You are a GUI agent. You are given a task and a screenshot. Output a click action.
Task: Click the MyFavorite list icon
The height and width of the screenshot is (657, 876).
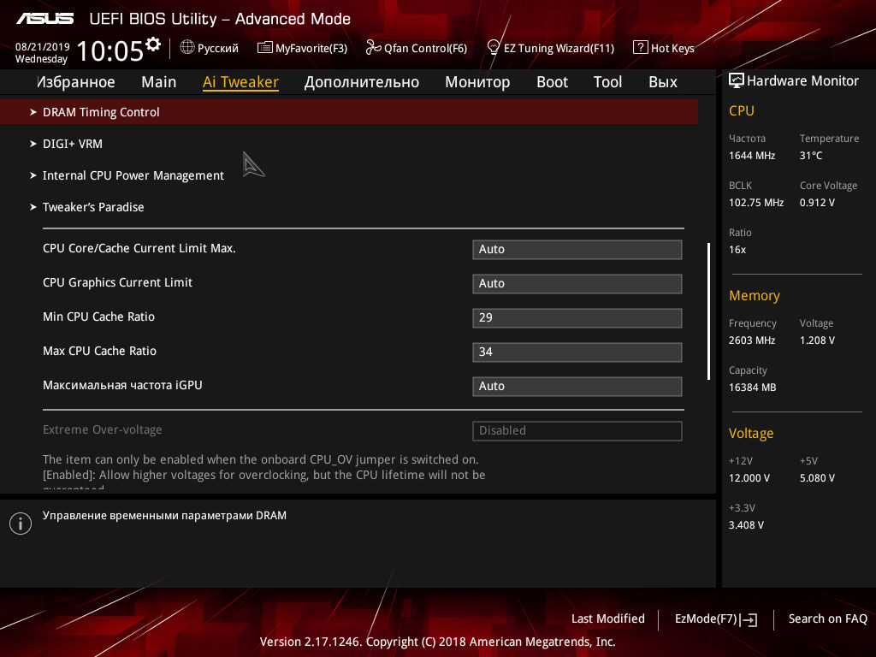coord(265,48)
